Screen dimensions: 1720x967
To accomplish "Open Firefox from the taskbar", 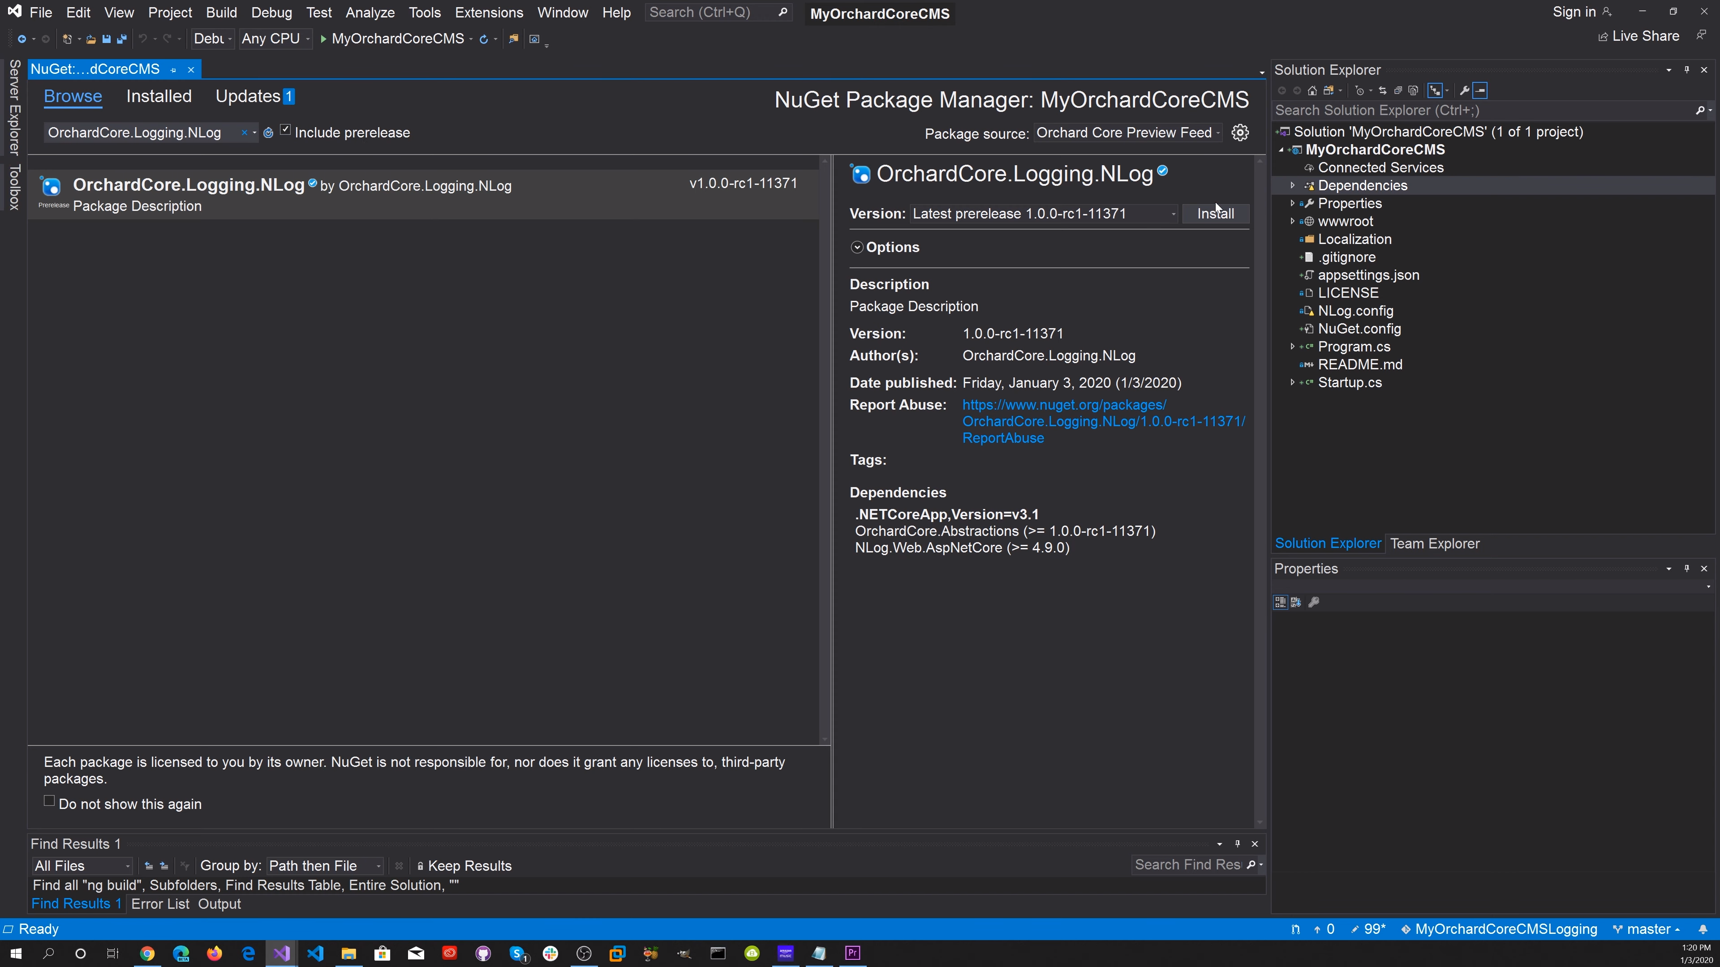I will pos(215,953).
